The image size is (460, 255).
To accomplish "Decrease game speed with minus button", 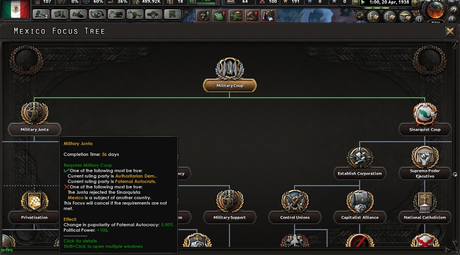I will click(x=356, y=2).
